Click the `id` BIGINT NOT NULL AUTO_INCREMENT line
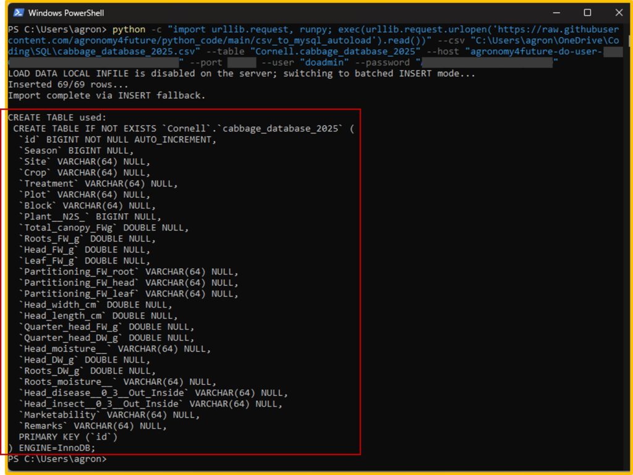633x475 pixels. click(x=117, y=140)
